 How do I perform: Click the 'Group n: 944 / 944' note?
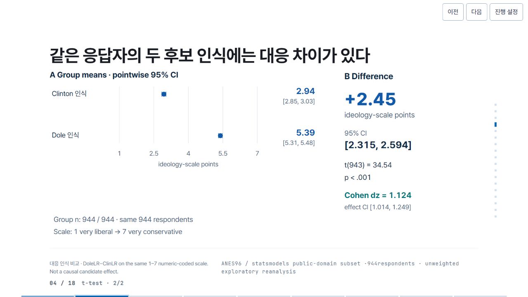click(123, 219)
